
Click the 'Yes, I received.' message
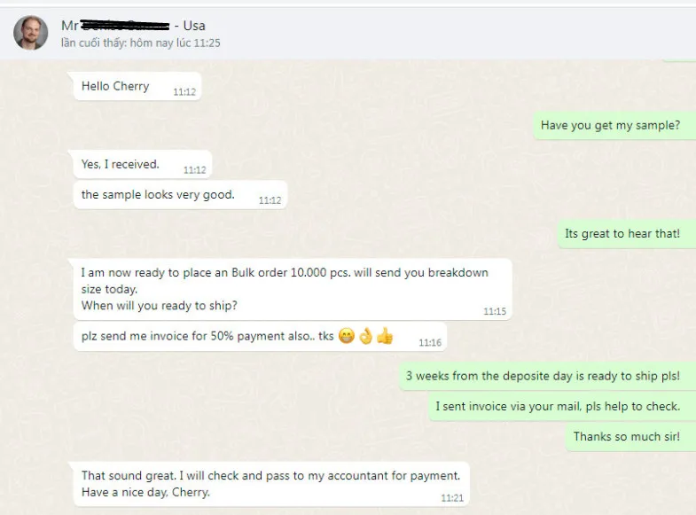click(143, 165)
